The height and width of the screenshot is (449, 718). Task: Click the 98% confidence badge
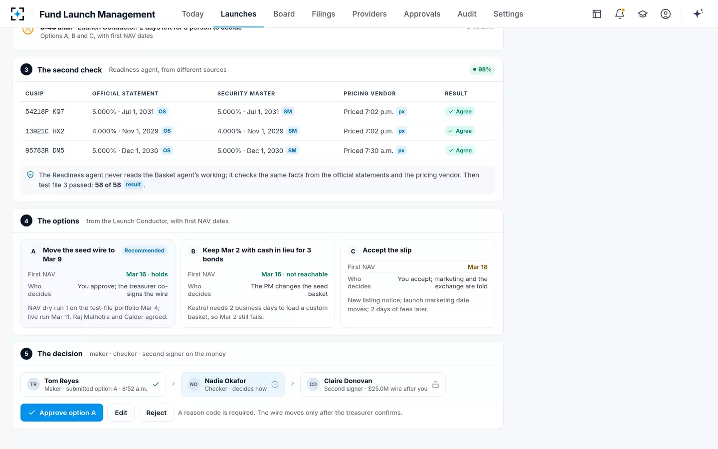point(482,69)
